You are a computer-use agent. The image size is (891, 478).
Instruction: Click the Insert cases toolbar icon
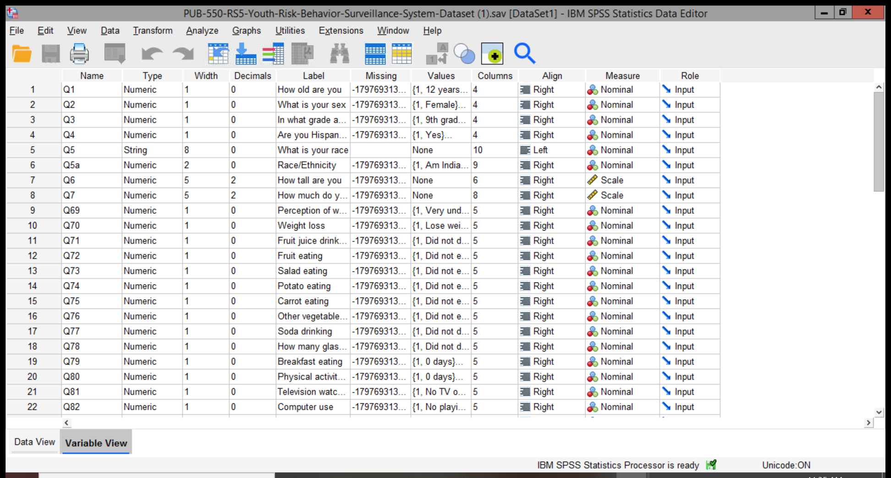click(x=375, y=54)
